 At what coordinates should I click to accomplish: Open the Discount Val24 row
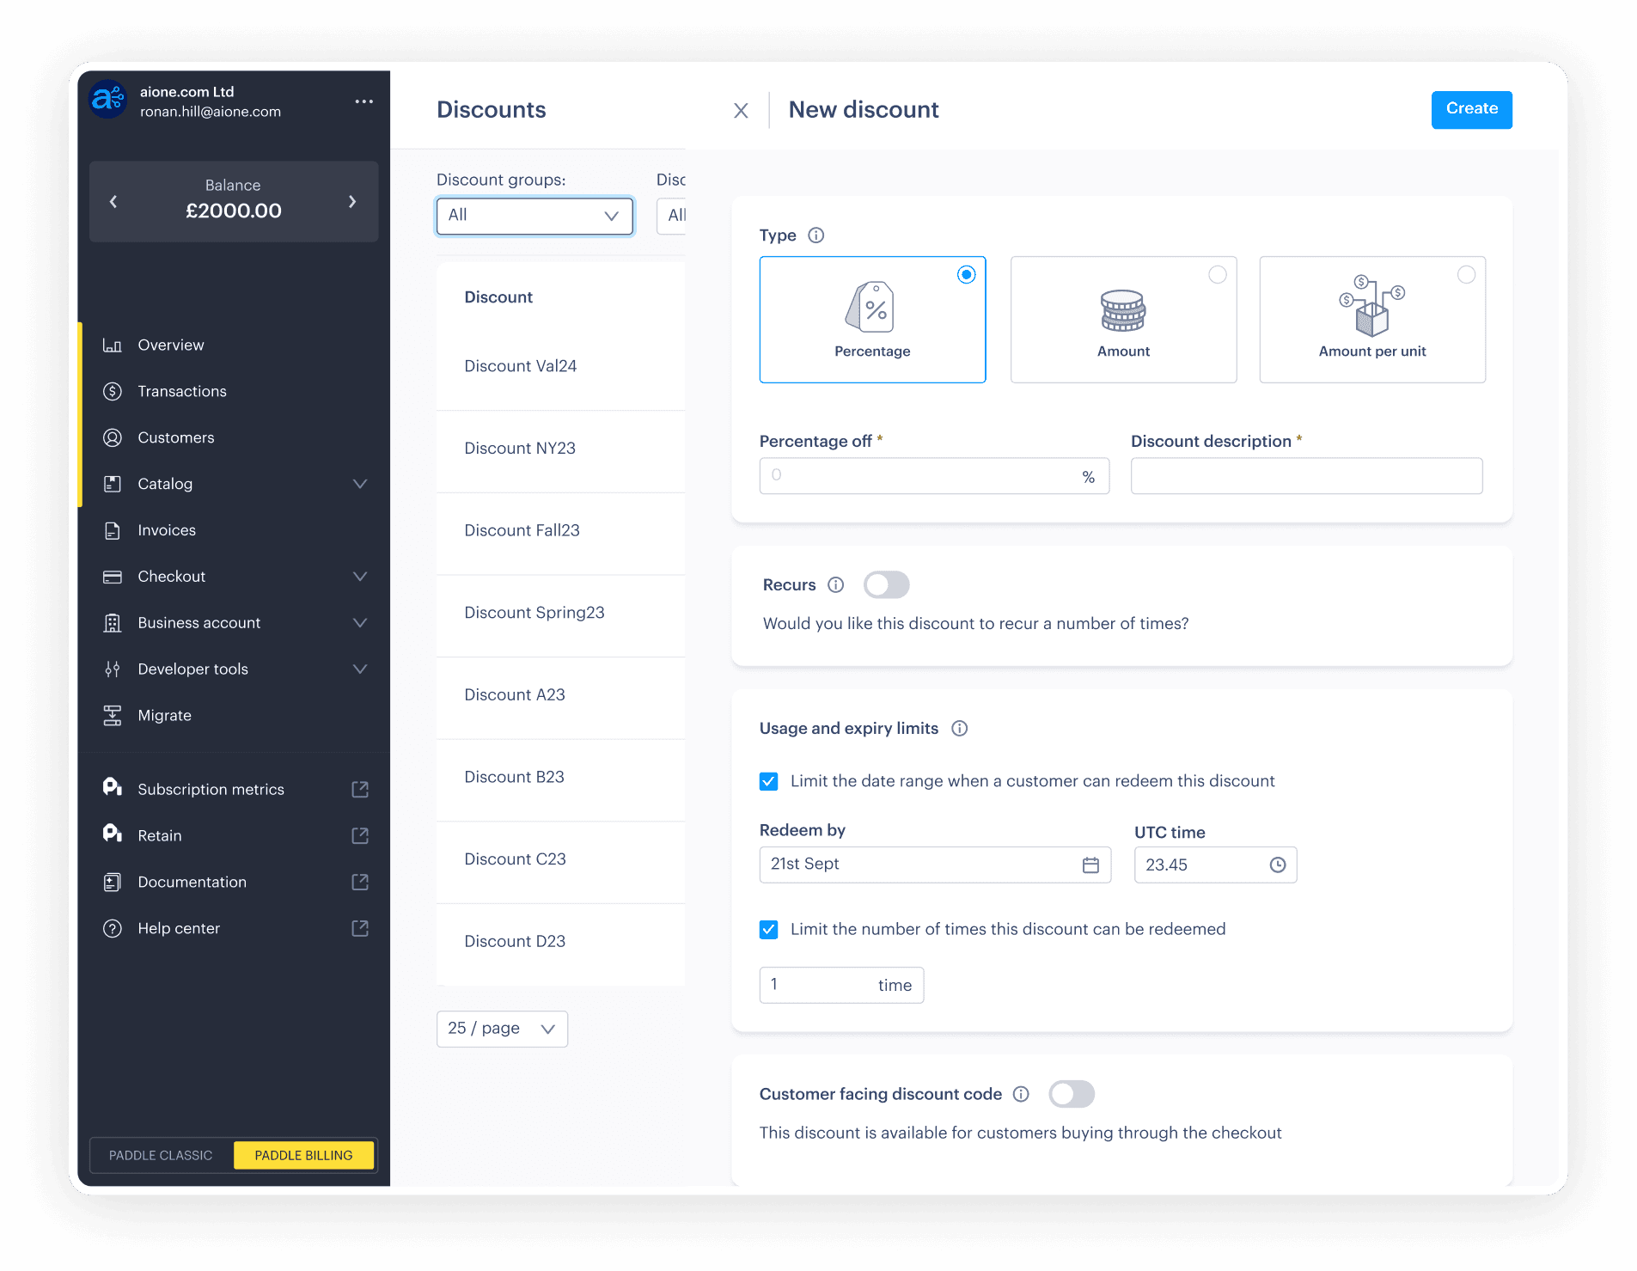tap(560, 367)
